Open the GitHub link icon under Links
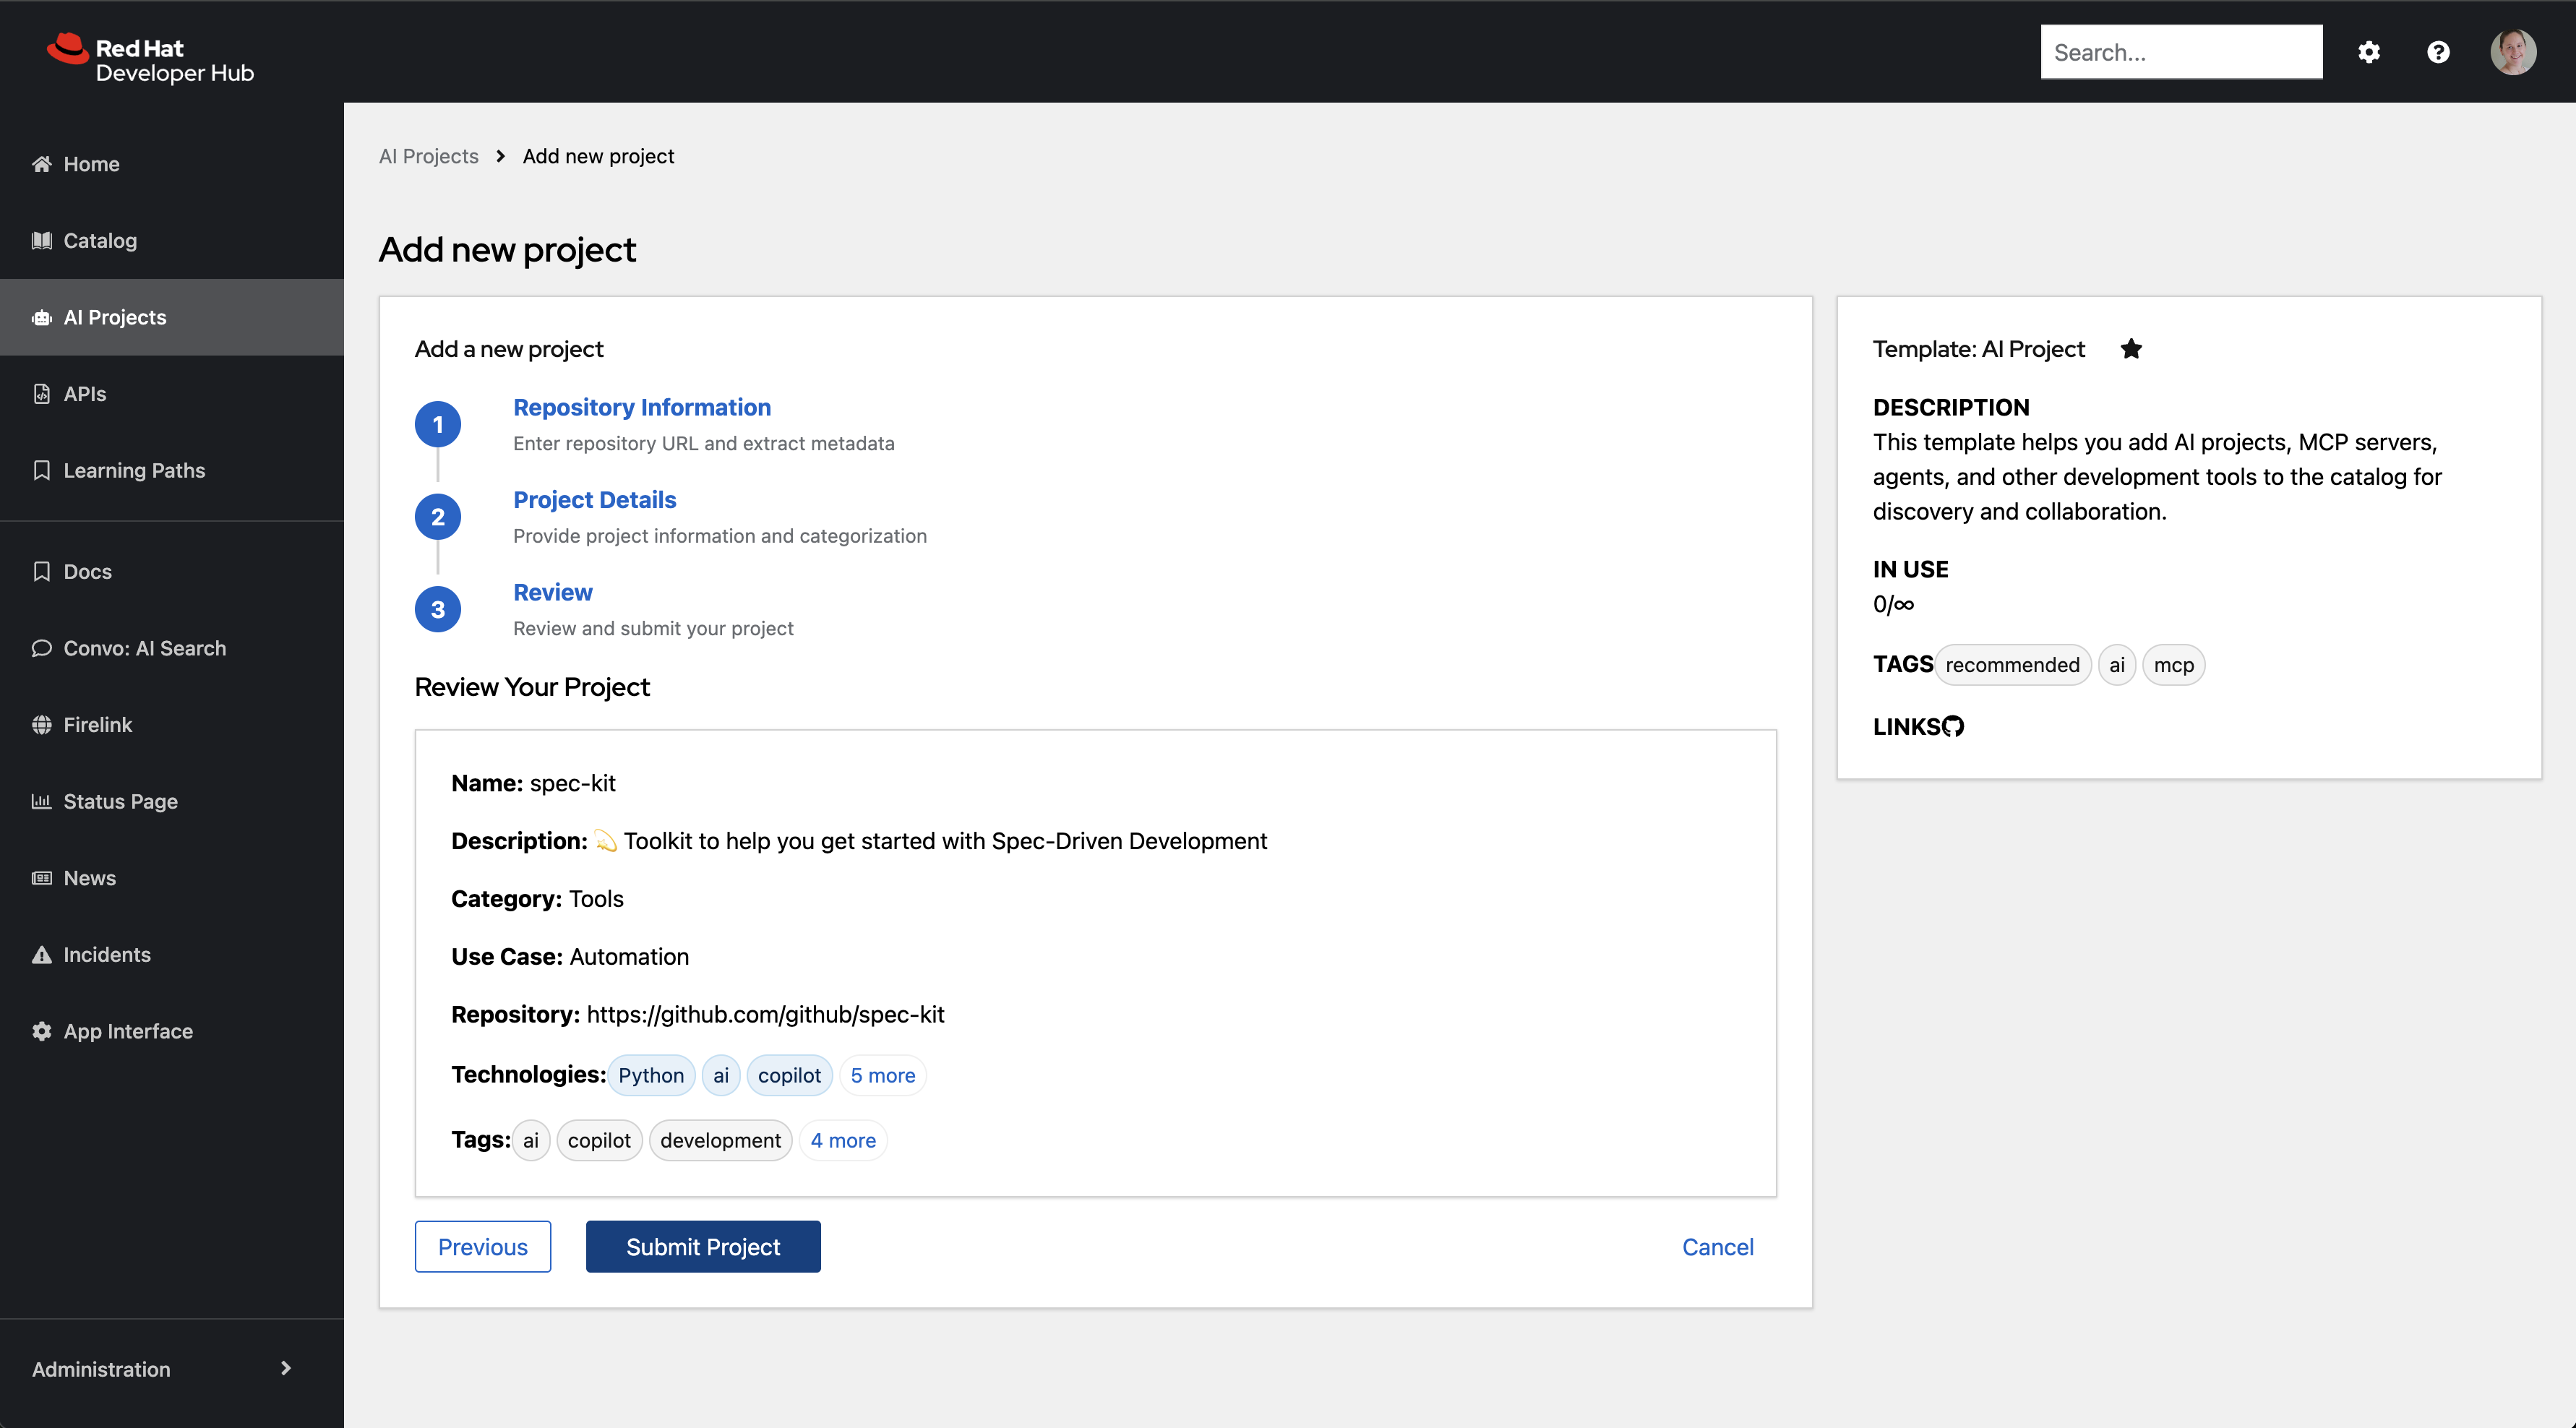The image size is (2576, 1428). (1952, 727)
